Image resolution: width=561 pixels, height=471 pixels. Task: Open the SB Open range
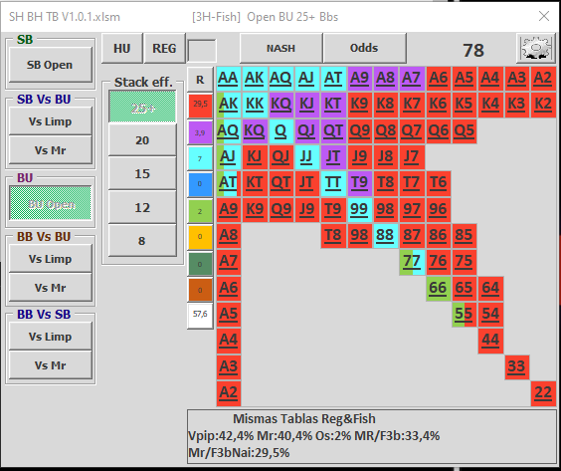pyautogui.click(x=50, y=65)
